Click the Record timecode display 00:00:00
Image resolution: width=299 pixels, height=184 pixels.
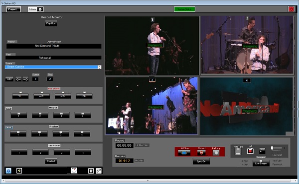124,145
